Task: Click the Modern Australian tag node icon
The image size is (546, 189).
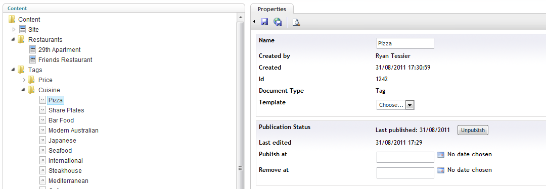Action: coord(42,130)
